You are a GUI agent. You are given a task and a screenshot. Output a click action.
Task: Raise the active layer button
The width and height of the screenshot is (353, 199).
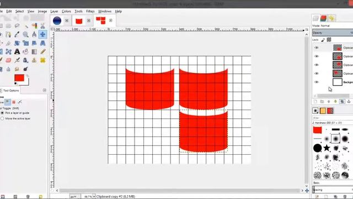tap(329, 102)
